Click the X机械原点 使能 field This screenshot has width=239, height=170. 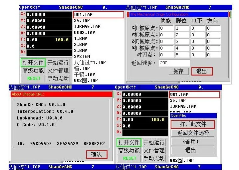point(166,28)
